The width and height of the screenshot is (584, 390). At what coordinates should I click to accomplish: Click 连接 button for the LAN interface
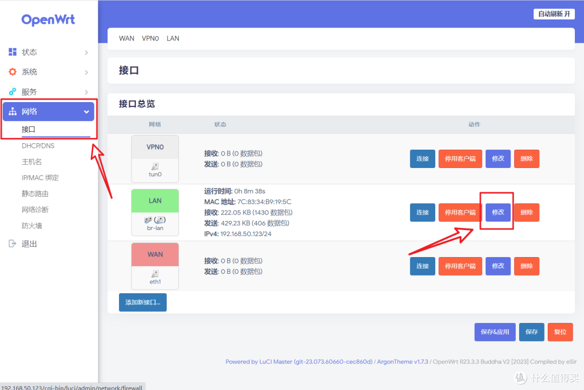click(x=422, y=212)
